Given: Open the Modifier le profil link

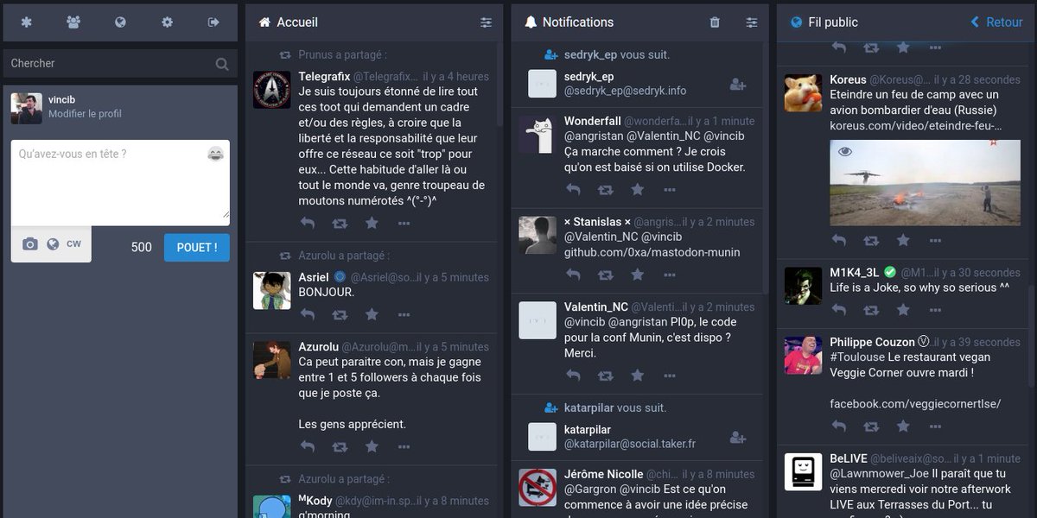Looking at the screenshot, I should 85,114.
